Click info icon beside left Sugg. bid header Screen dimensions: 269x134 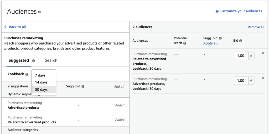point(83,86)
